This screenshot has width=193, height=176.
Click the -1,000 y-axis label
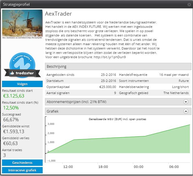coord(51,161)
